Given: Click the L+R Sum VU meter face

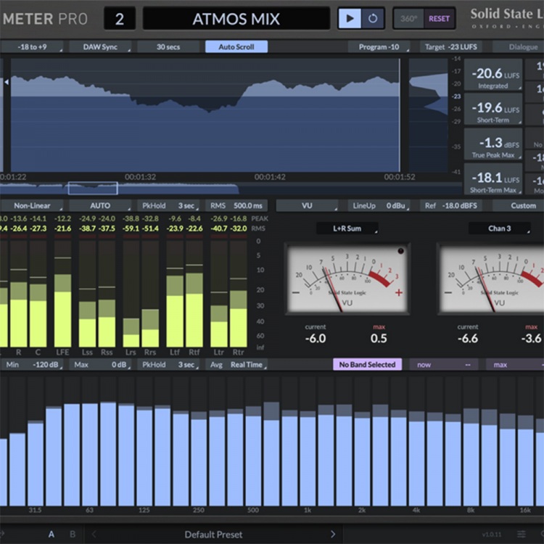Looking at the screenshot, I should (347, 279).
